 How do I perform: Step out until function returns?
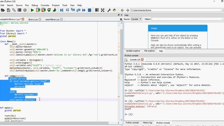click(x=78, y=10)
